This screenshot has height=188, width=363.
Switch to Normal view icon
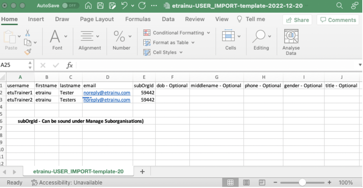click(230, 182)
